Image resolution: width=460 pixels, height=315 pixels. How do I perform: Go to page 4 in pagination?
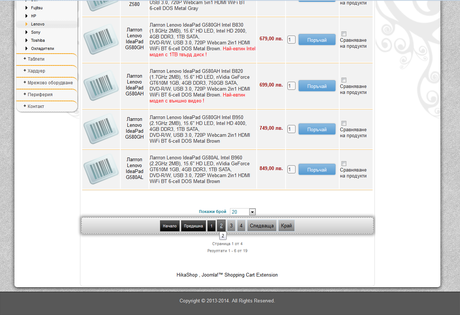click(241, 226)
